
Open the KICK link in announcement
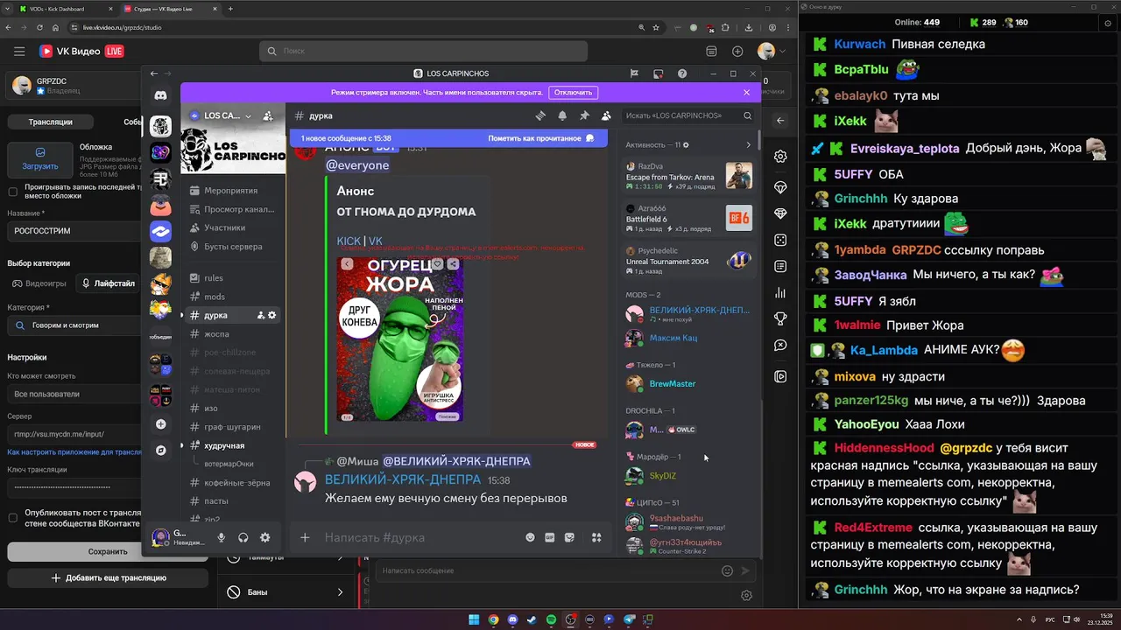[x=349, y=241]
